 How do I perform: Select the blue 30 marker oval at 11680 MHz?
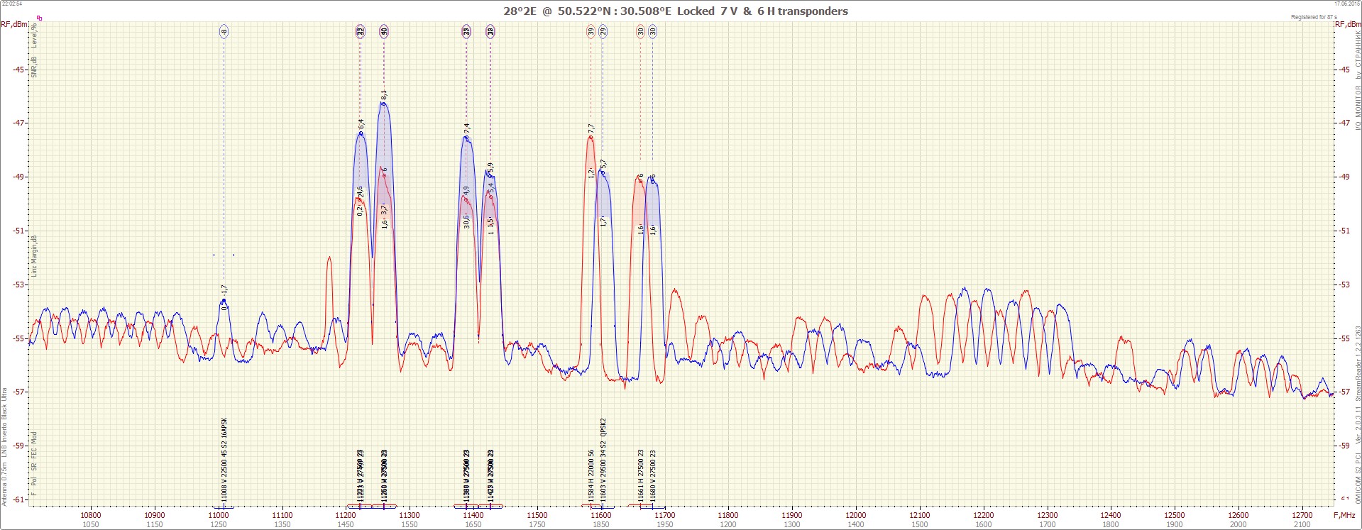pos(652,31)
